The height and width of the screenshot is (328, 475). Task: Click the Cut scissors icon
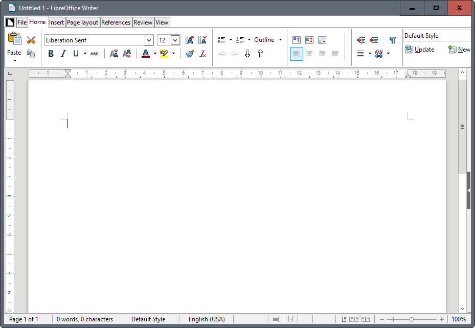pyautogui.click(x=31, y=40)
